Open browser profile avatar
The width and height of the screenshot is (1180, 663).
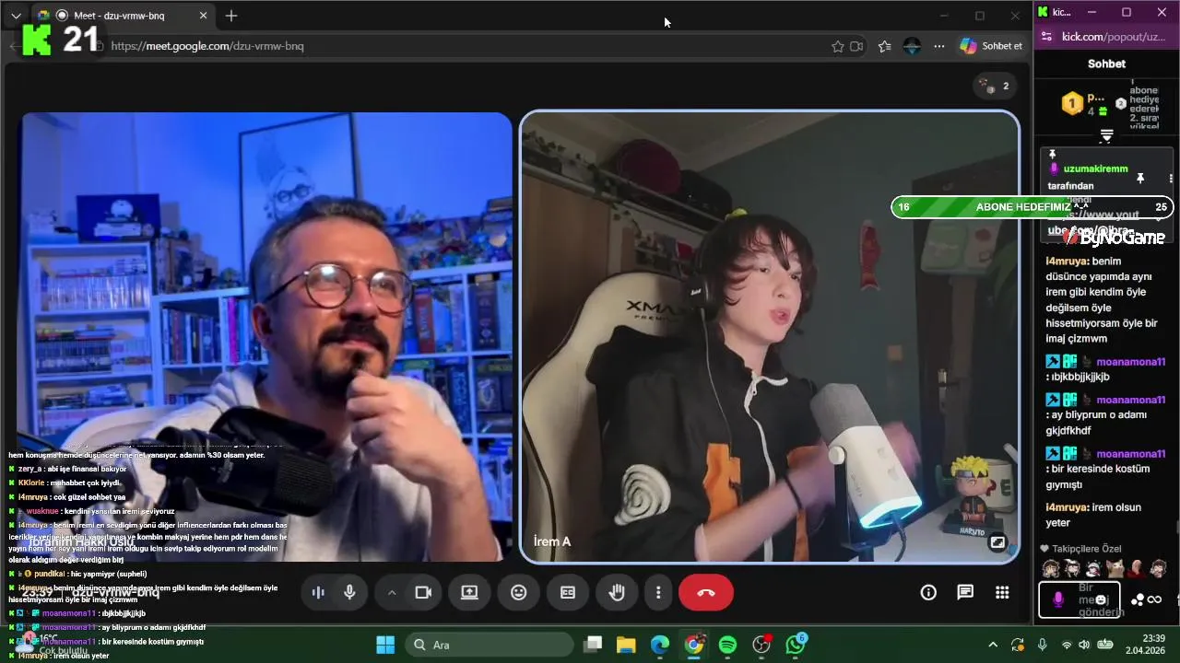tap(912, 46)
